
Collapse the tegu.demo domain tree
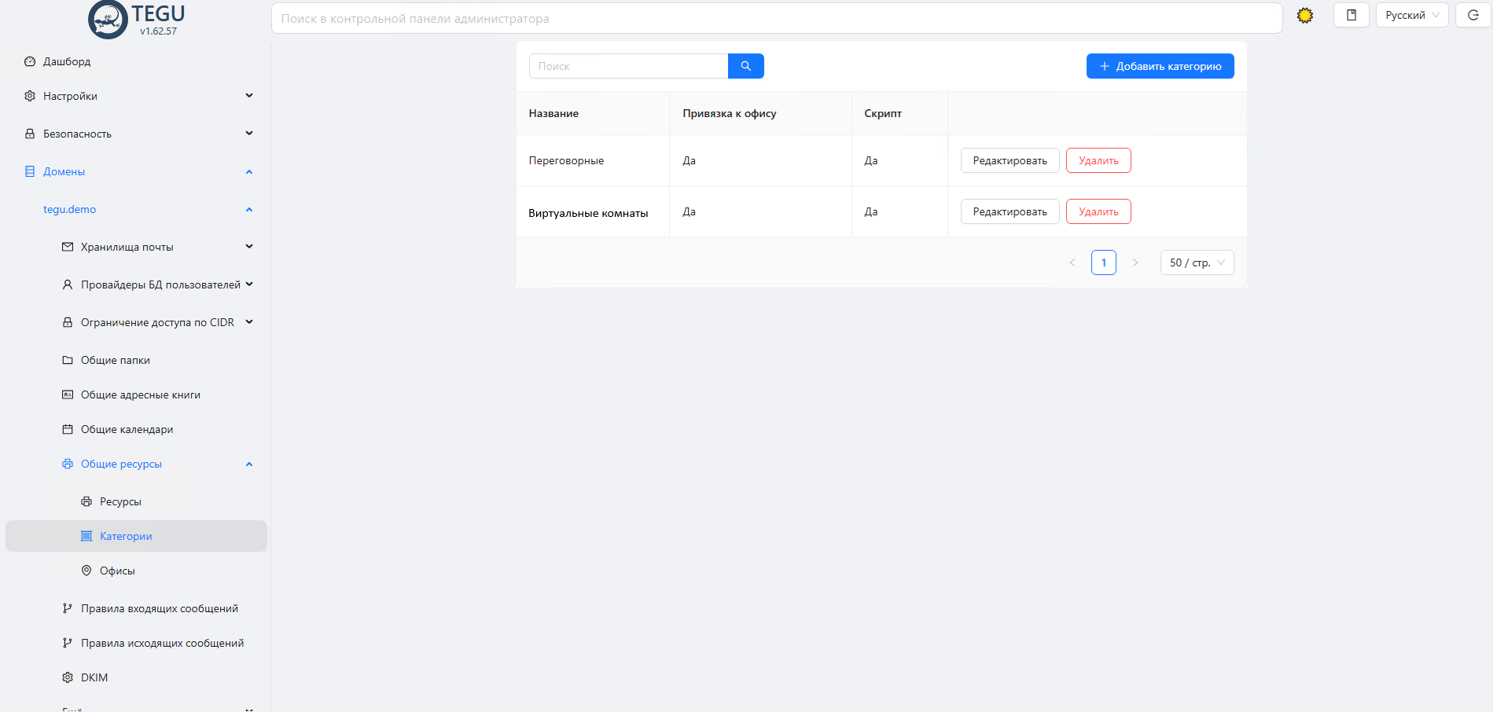click(248, 209)
